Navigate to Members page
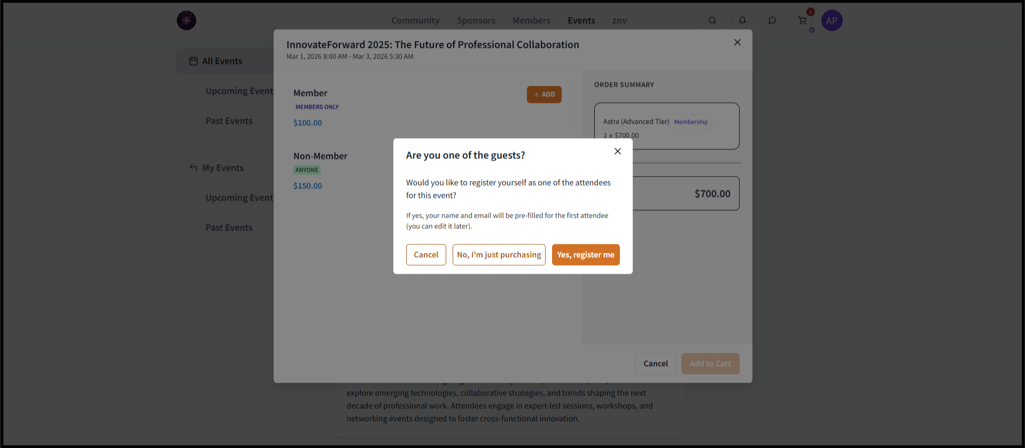The image size is (1025, 448). (531, 20)
